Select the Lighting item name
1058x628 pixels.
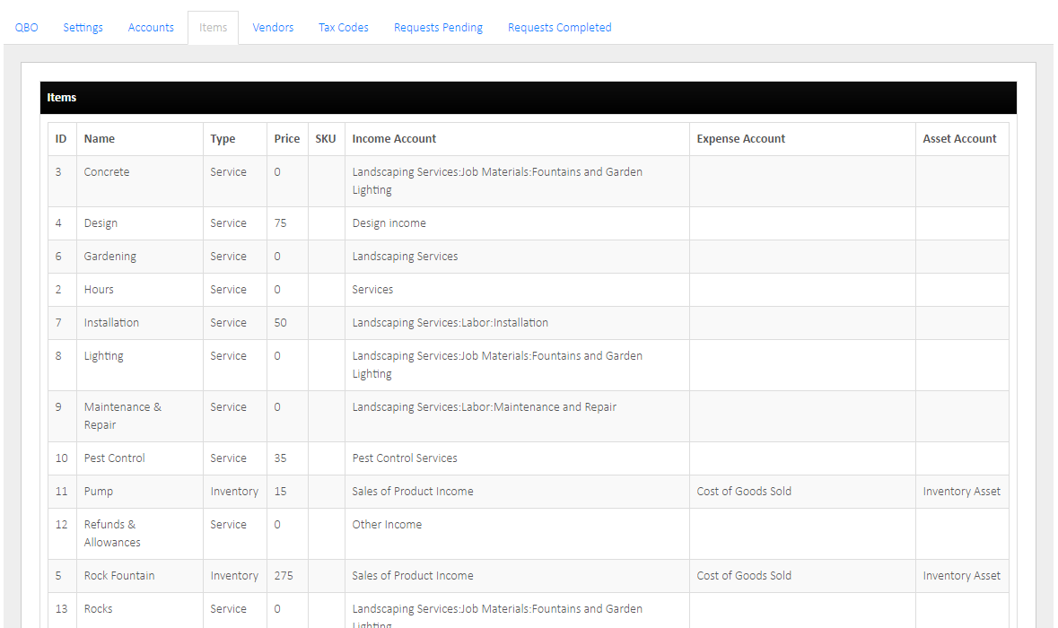[x=103, y=356]
